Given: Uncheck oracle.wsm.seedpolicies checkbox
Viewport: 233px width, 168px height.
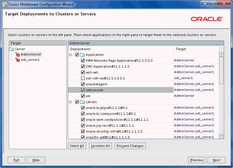Looking at the screenshot, I should point(83,120).
